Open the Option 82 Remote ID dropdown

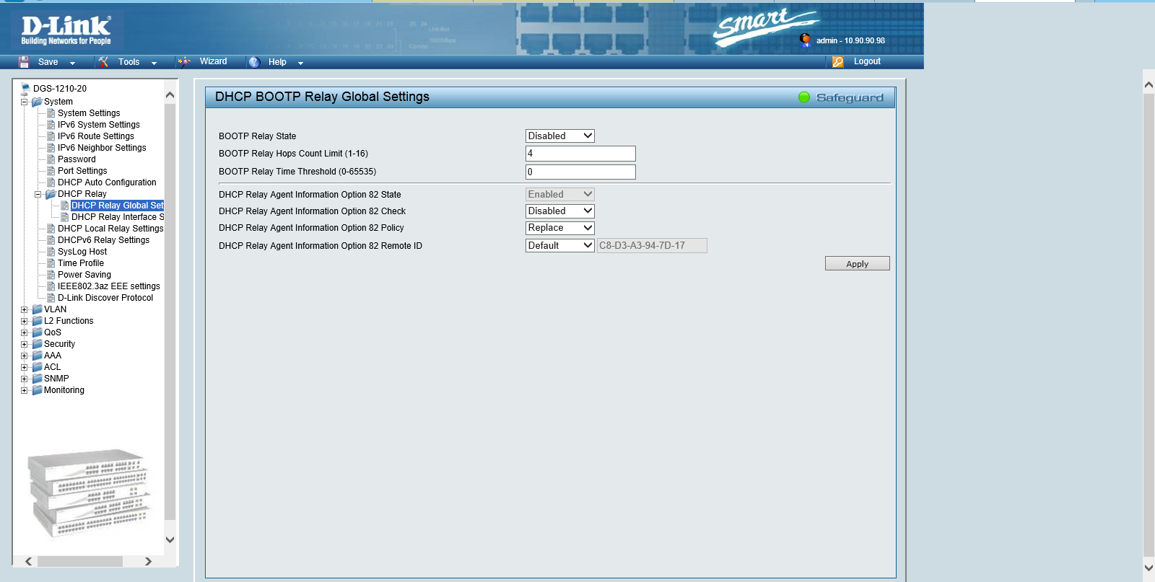click(560, 245)
